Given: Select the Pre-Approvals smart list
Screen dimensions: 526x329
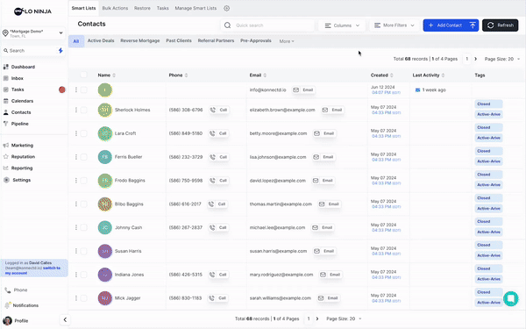Looking at the screenshot, I should [256, 40].
